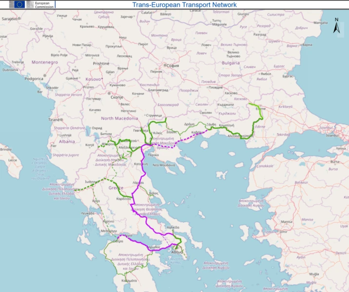This screenshot has width=349, height=292.
Task: Click the European Commission flag logo
Action: 19,4
